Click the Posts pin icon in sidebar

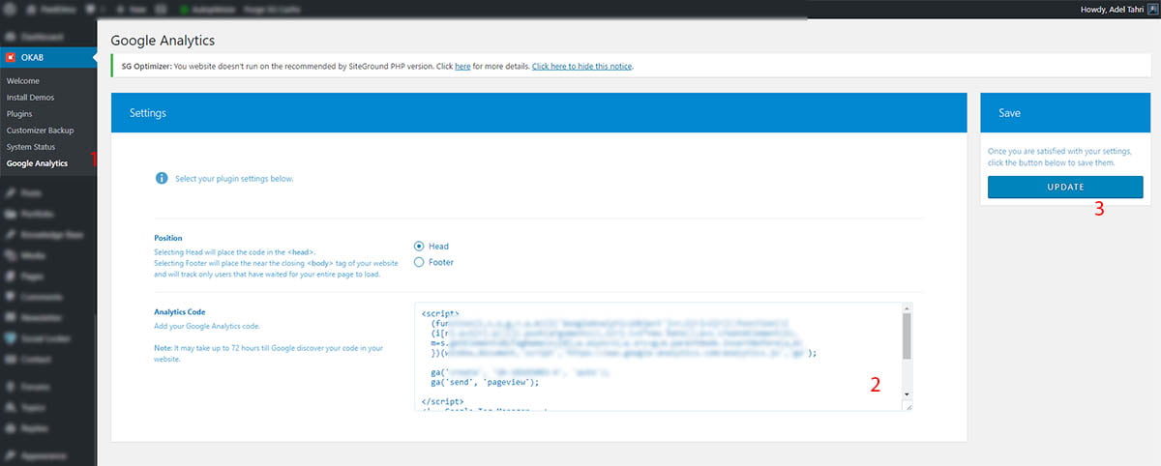point(11,193)
